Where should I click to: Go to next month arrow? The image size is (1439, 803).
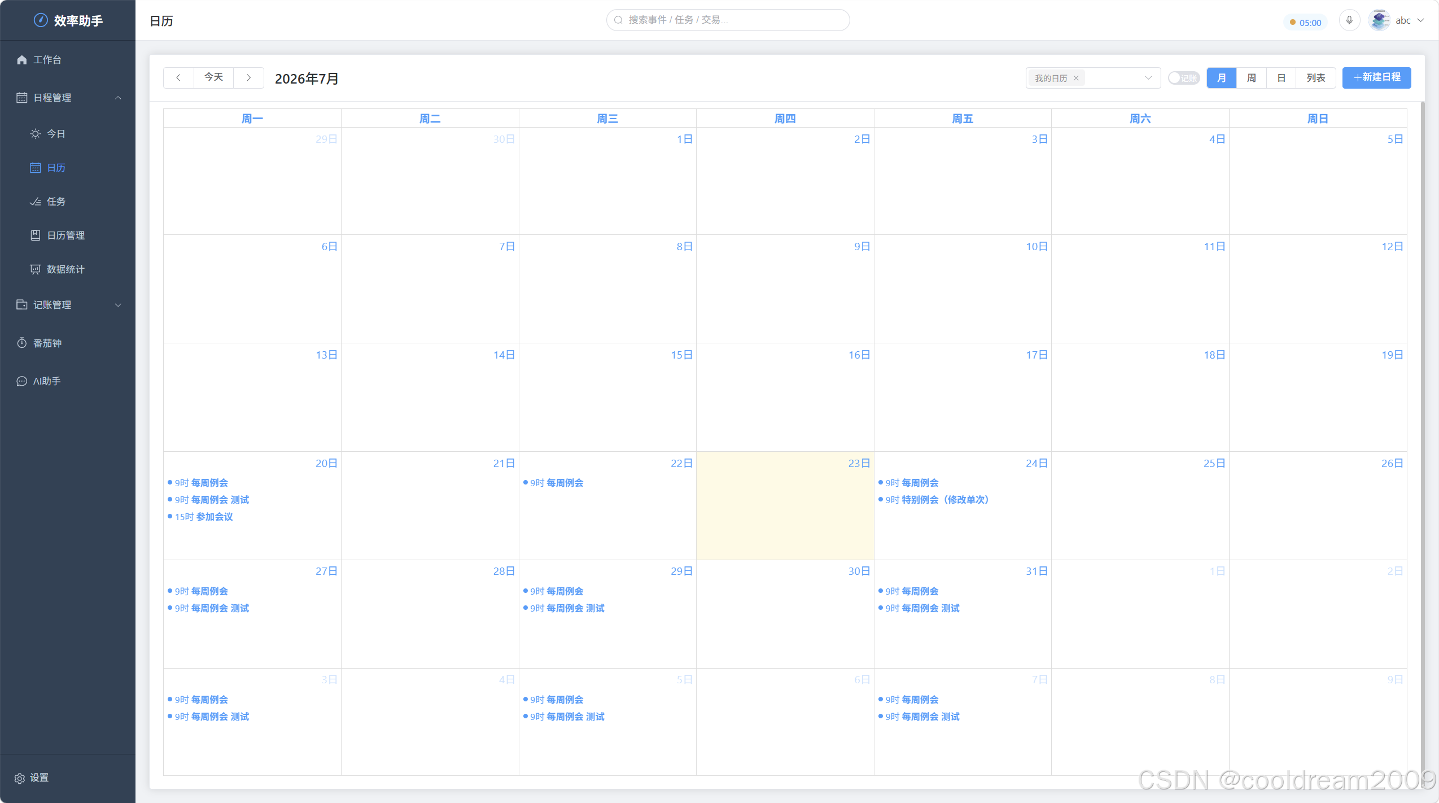coord(248,78)
